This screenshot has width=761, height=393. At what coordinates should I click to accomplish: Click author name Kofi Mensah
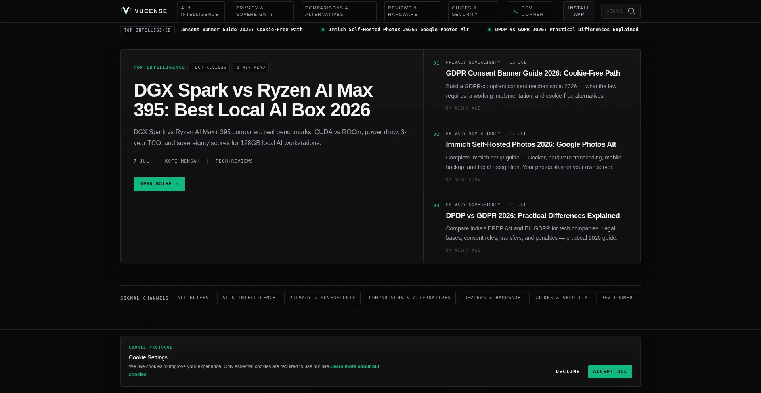(182, 161)
